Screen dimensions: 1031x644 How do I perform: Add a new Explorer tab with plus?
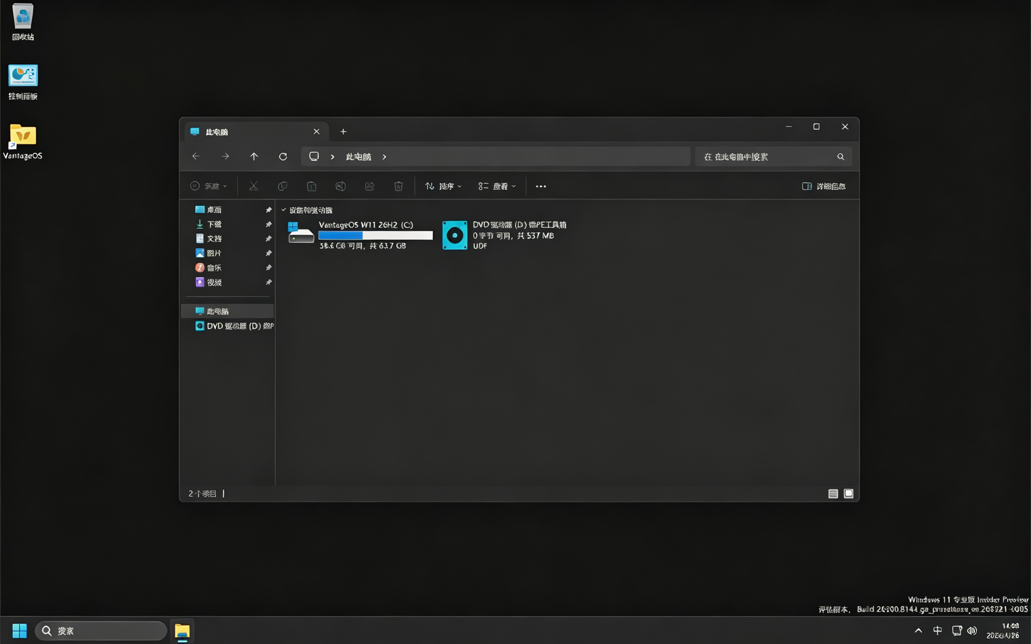point(344,132)
